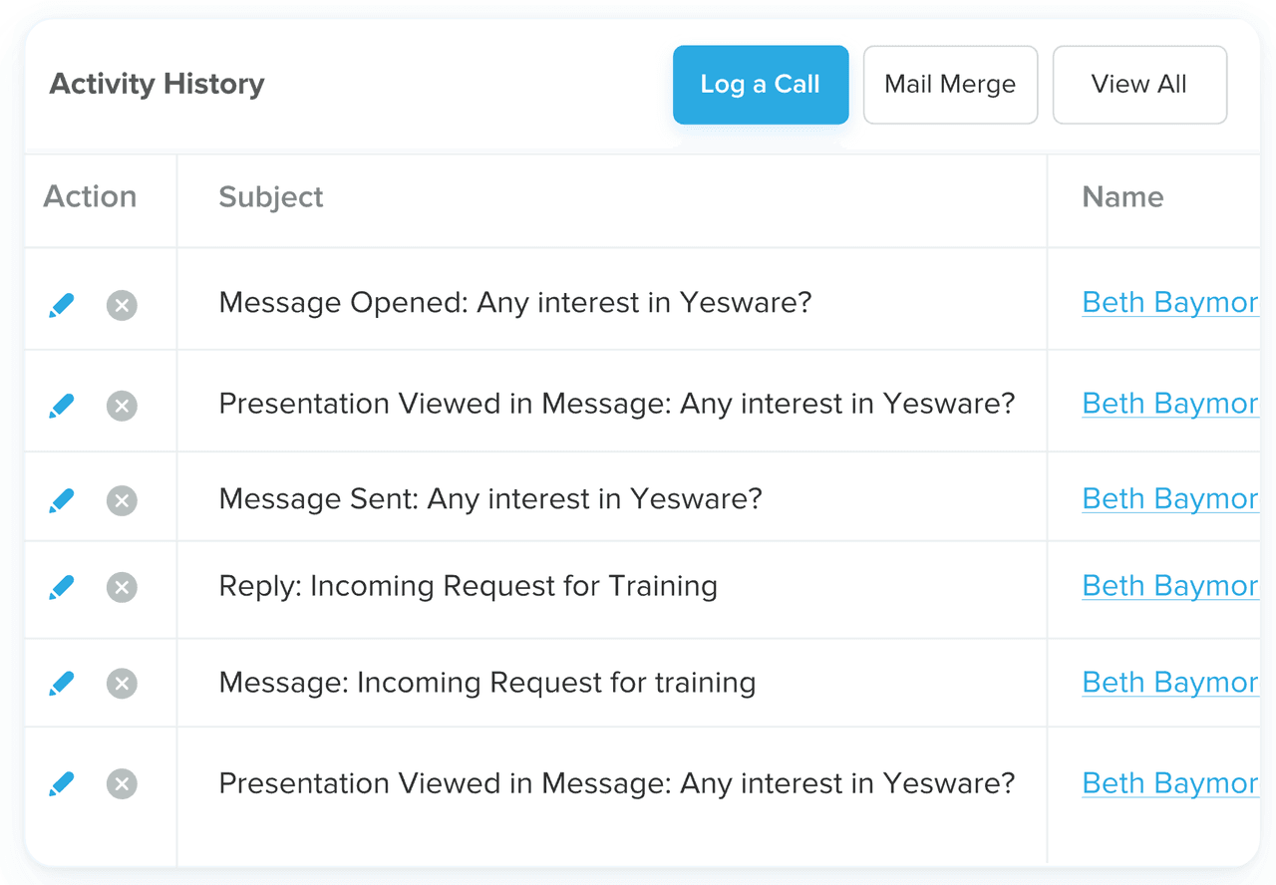Open the Mail Merge button
Screen dimensions: 1276x885
pyautogui.click(x=950, y=85)
